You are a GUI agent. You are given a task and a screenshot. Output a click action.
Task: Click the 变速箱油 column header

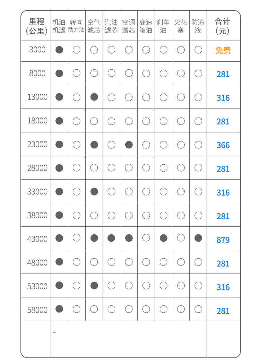click(x=146, y=26)
